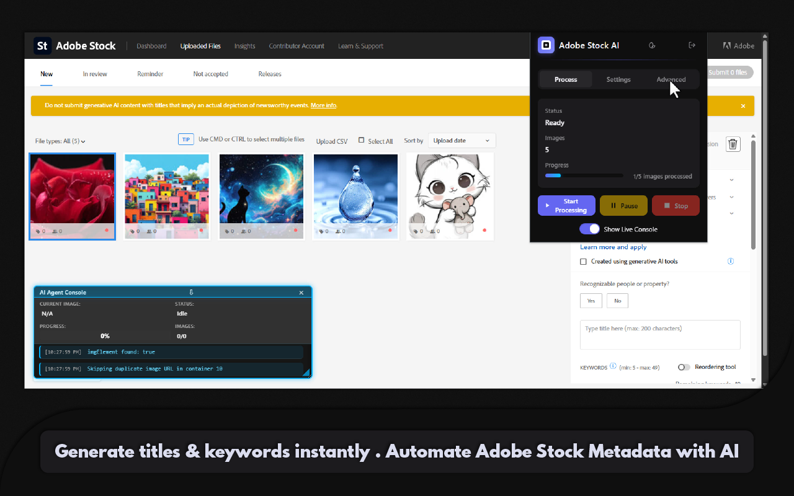Click the theme icon in Adobe Stock AI header
Screen dimensions: 794x496
(x=652, y=45)
